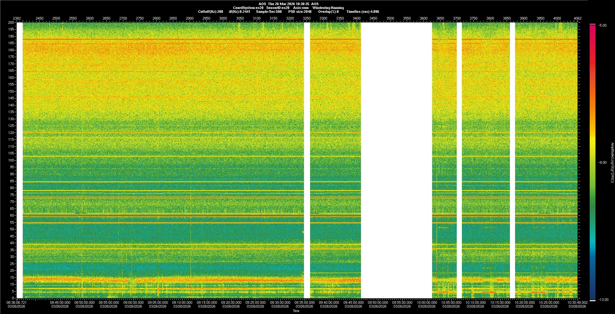Click the 100 Hz frequency axis label
The image size is (615, 314).
pos(11,160)
